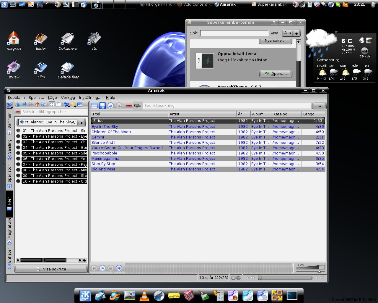Go to the home folder in file browser
The height and width of the screenshot is (303, 378).
37,104
